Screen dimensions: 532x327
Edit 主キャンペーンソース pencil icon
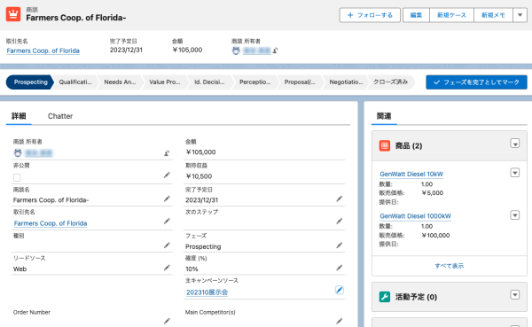coord(340,290)
